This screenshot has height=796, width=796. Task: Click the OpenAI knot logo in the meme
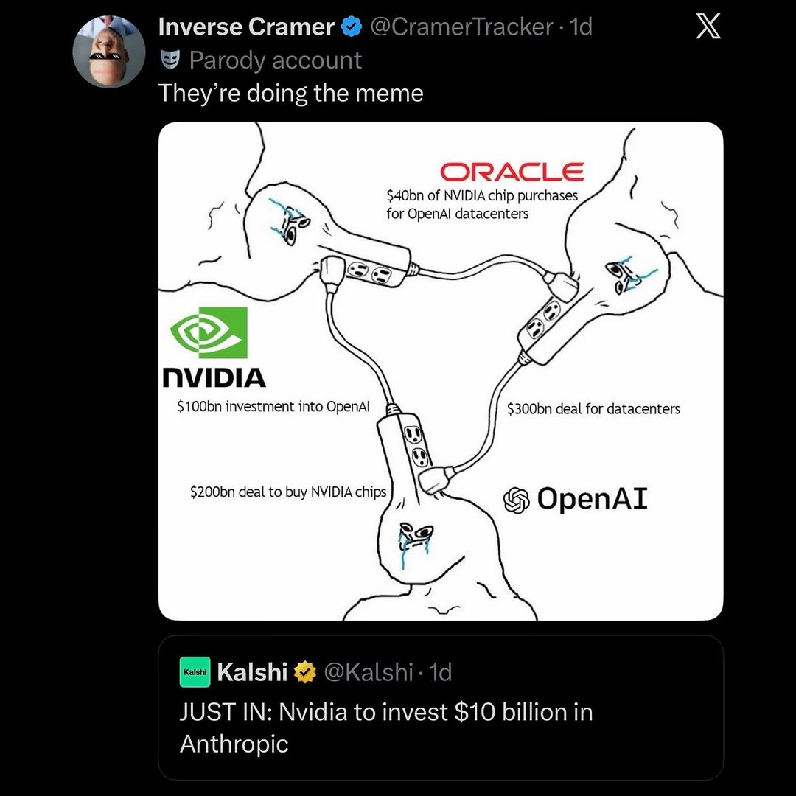[516, 500]
